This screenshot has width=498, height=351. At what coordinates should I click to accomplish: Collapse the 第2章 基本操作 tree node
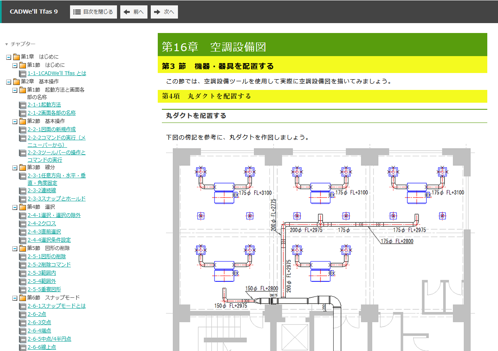(x=9, y=82)
